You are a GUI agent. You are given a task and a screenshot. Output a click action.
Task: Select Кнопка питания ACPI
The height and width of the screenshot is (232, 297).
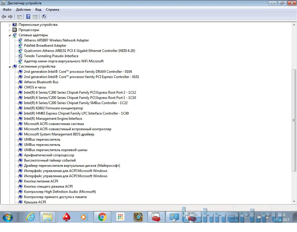pos(41,181)
